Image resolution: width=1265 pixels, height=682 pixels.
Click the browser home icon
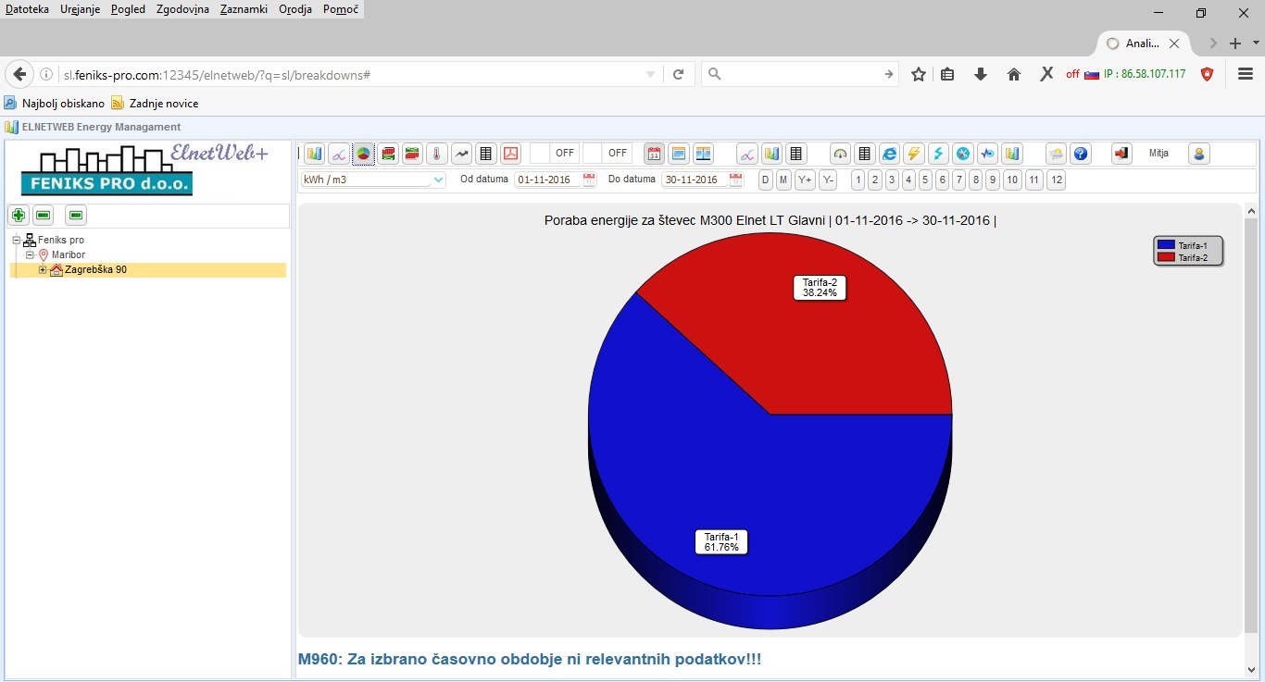point(1013,74)
